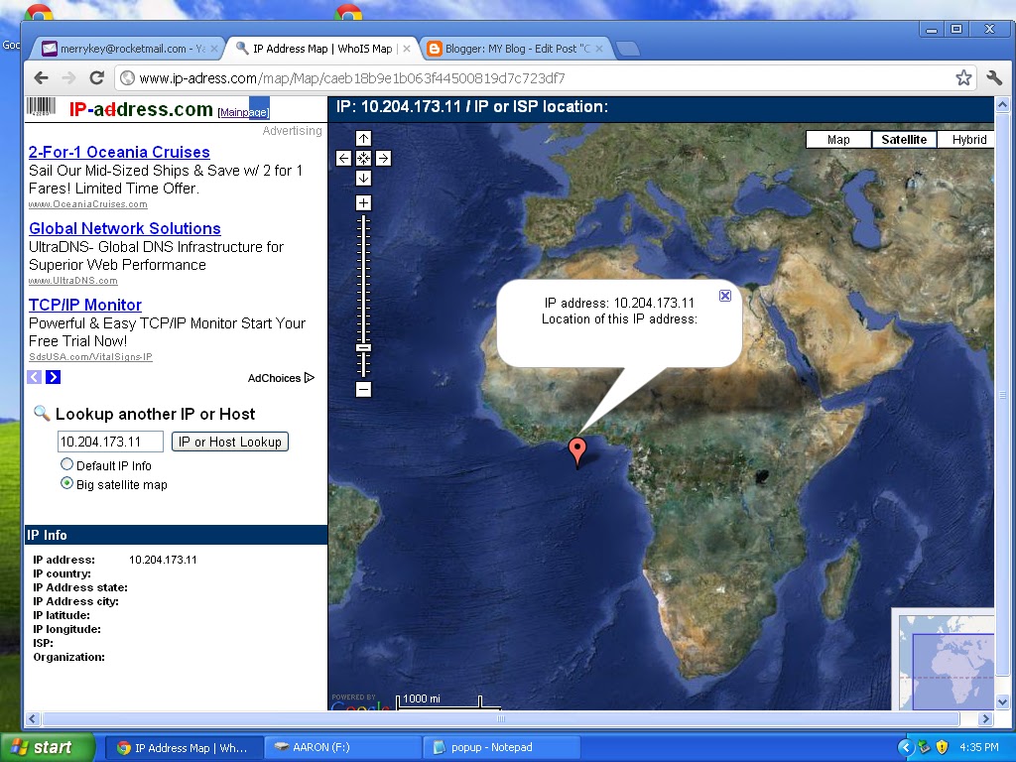Open the Windows Start menu
Viewport: 1016px width, 762px height.
pos(48,747)
